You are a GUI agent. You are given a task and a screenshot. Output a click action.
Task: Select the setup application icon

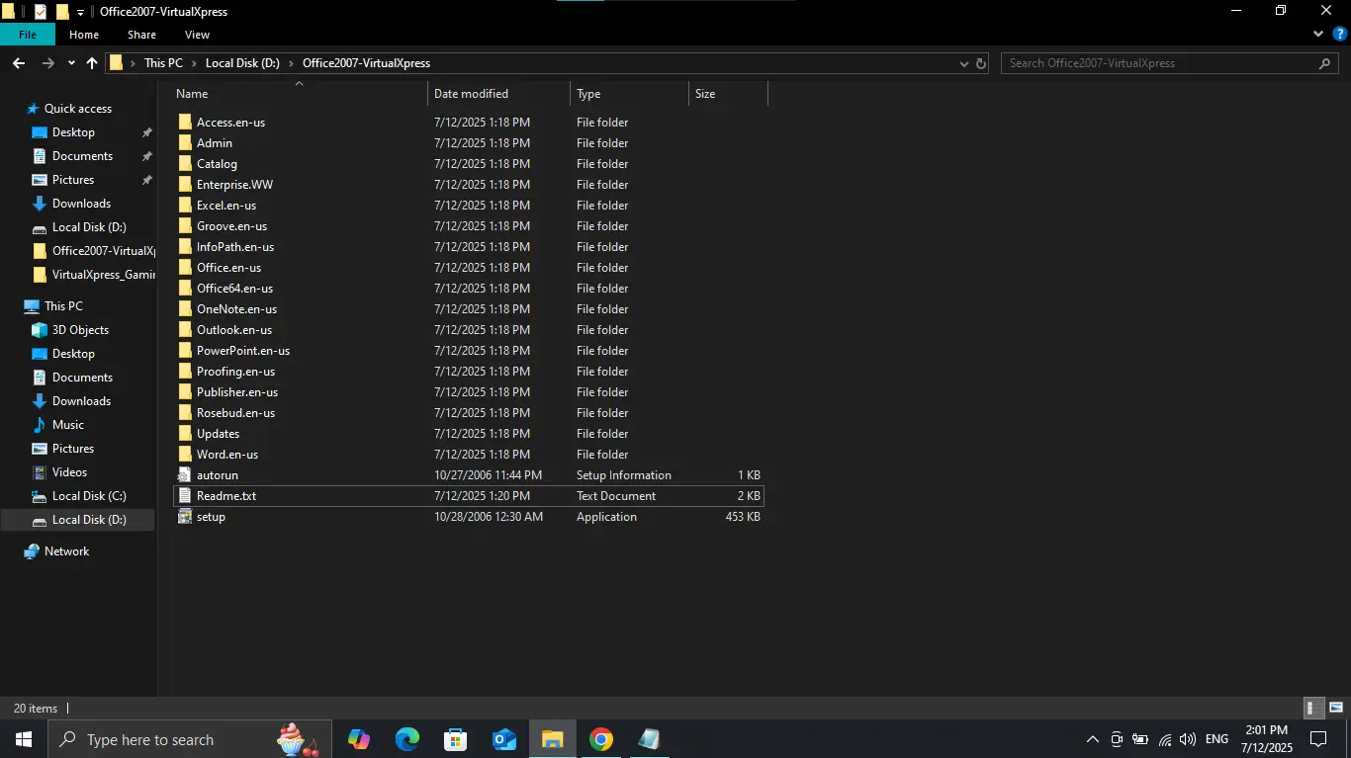(185, 517)
